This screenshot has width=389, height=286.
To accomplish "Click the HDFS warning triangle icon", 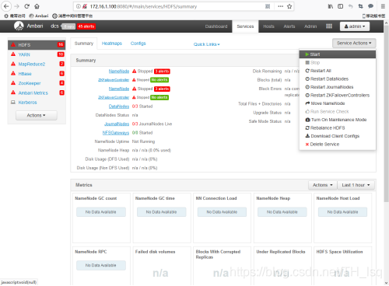I will click(13, 44).
